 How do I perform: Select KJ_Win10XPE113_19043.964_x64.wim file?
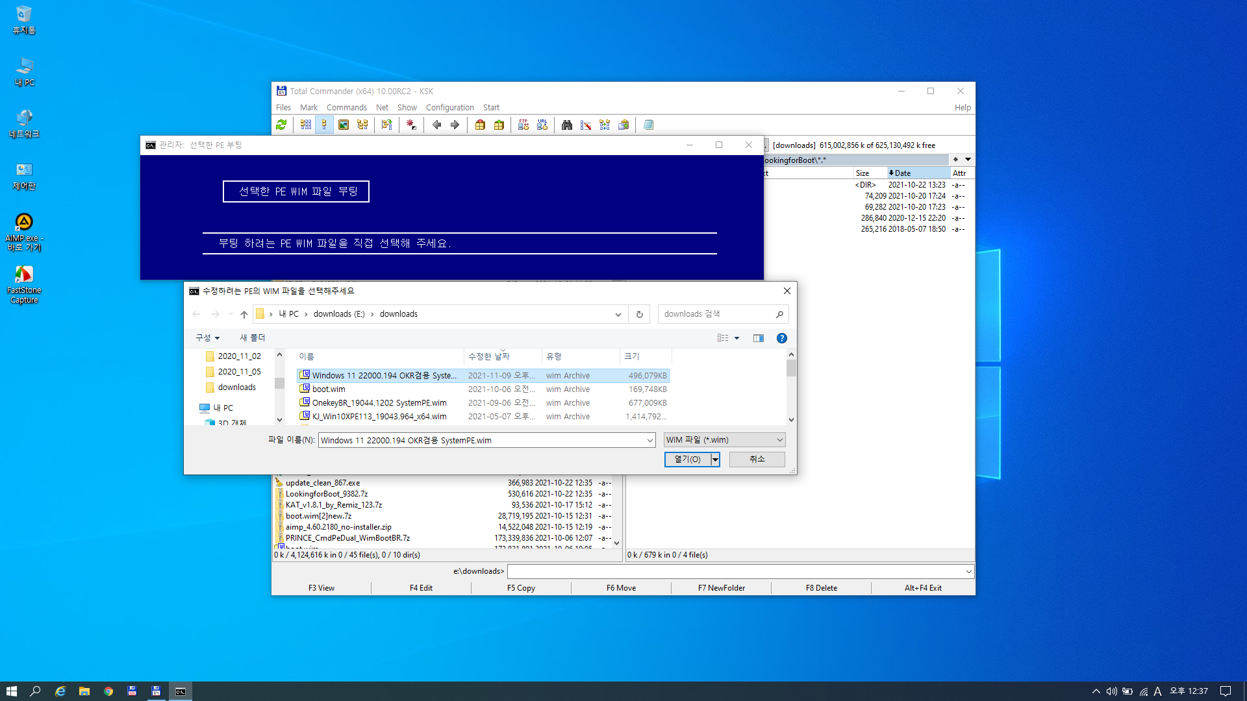[x=483, y=417]
